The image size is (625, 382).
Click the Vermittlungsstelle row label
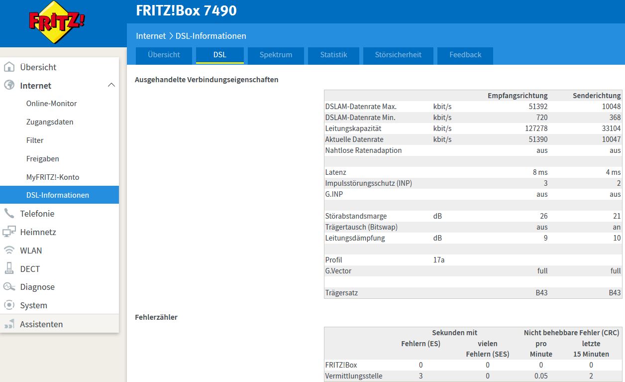point(354,376)
